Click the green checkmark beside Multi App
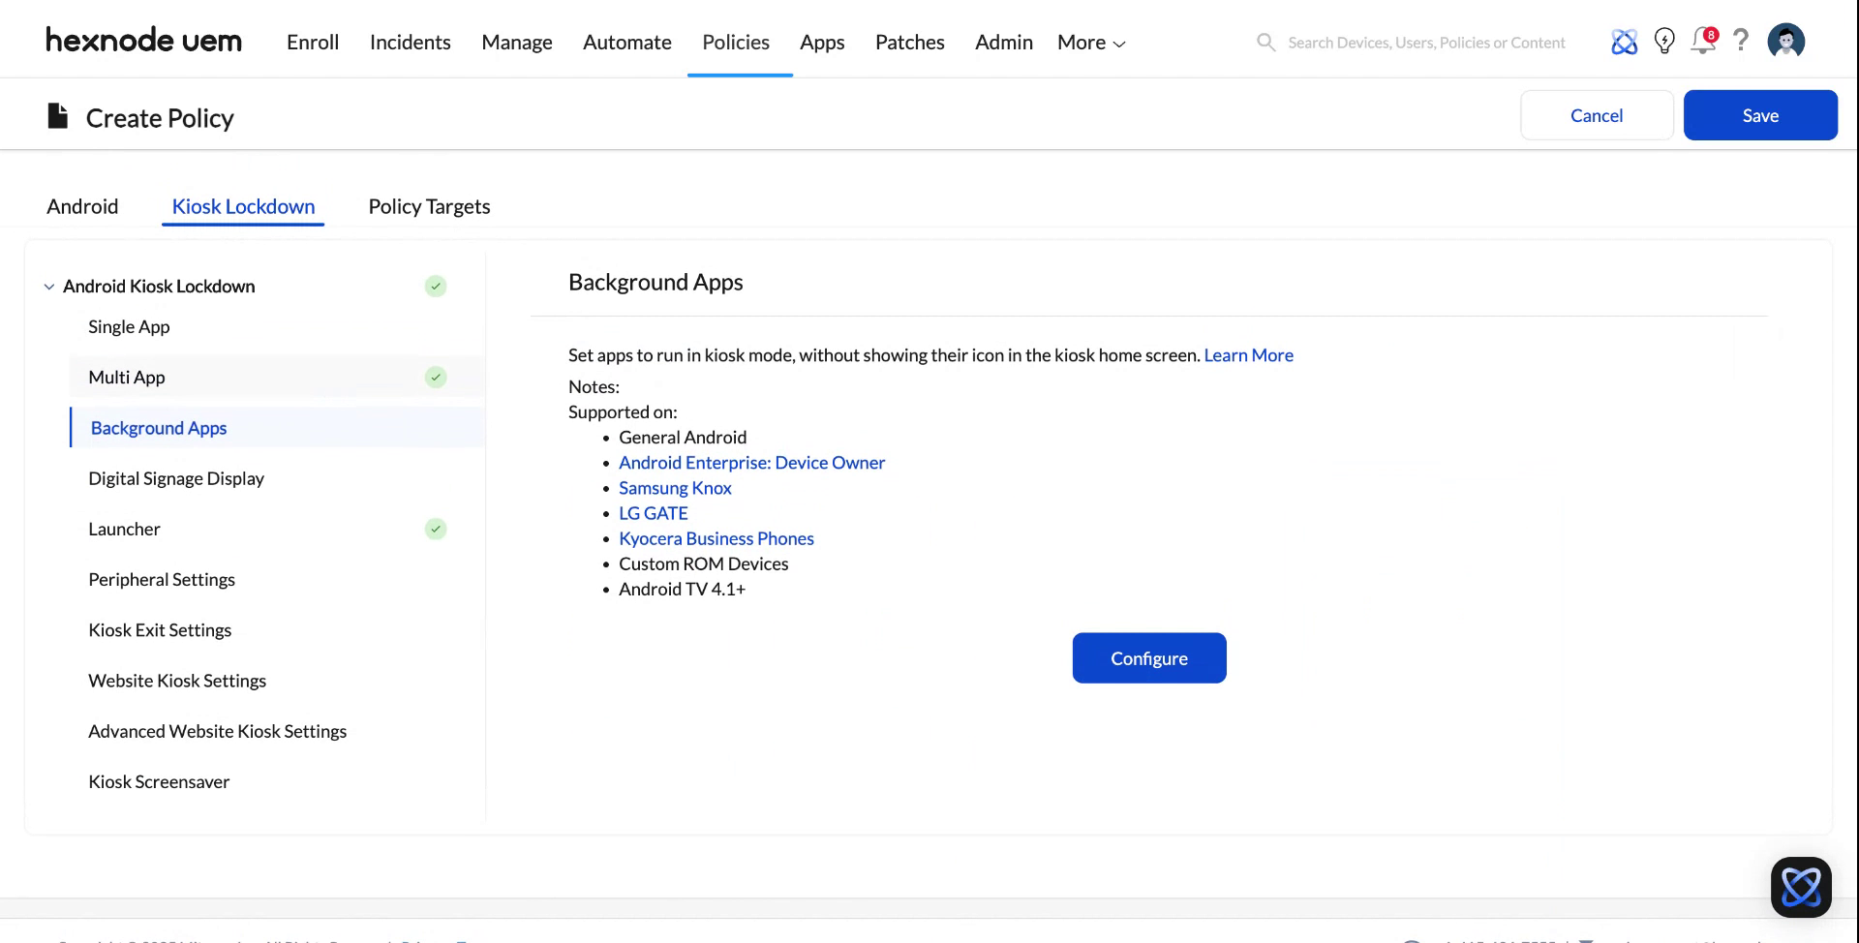Viewport: 1859px width, 943px height. click(x=436, y=378)
